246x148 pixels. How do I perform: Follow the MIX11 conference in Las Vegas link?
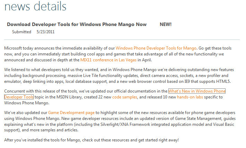tap(108, 60)
